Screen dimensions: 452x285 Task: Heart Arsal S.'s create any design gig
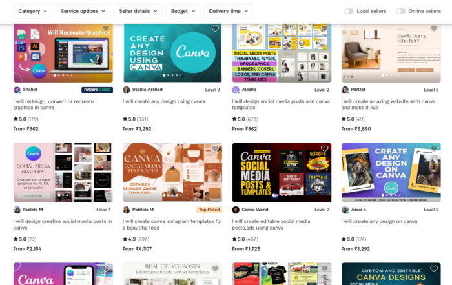coord(434,148)
